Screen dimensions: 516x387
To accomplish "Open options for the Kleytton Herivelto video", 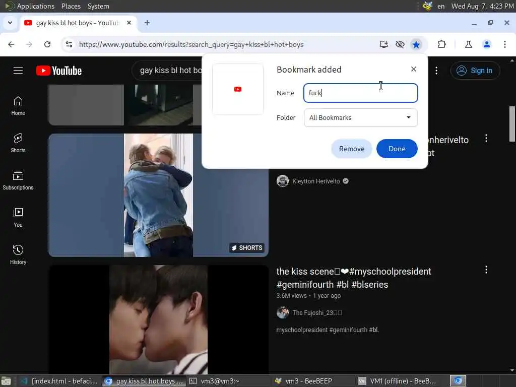I will click(x=486, y=138).
